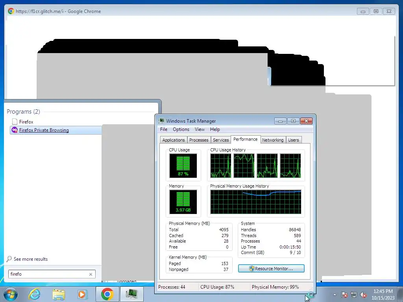Click the Threads value 589
This screenshot has height=302, width=403.
point(298,236)
